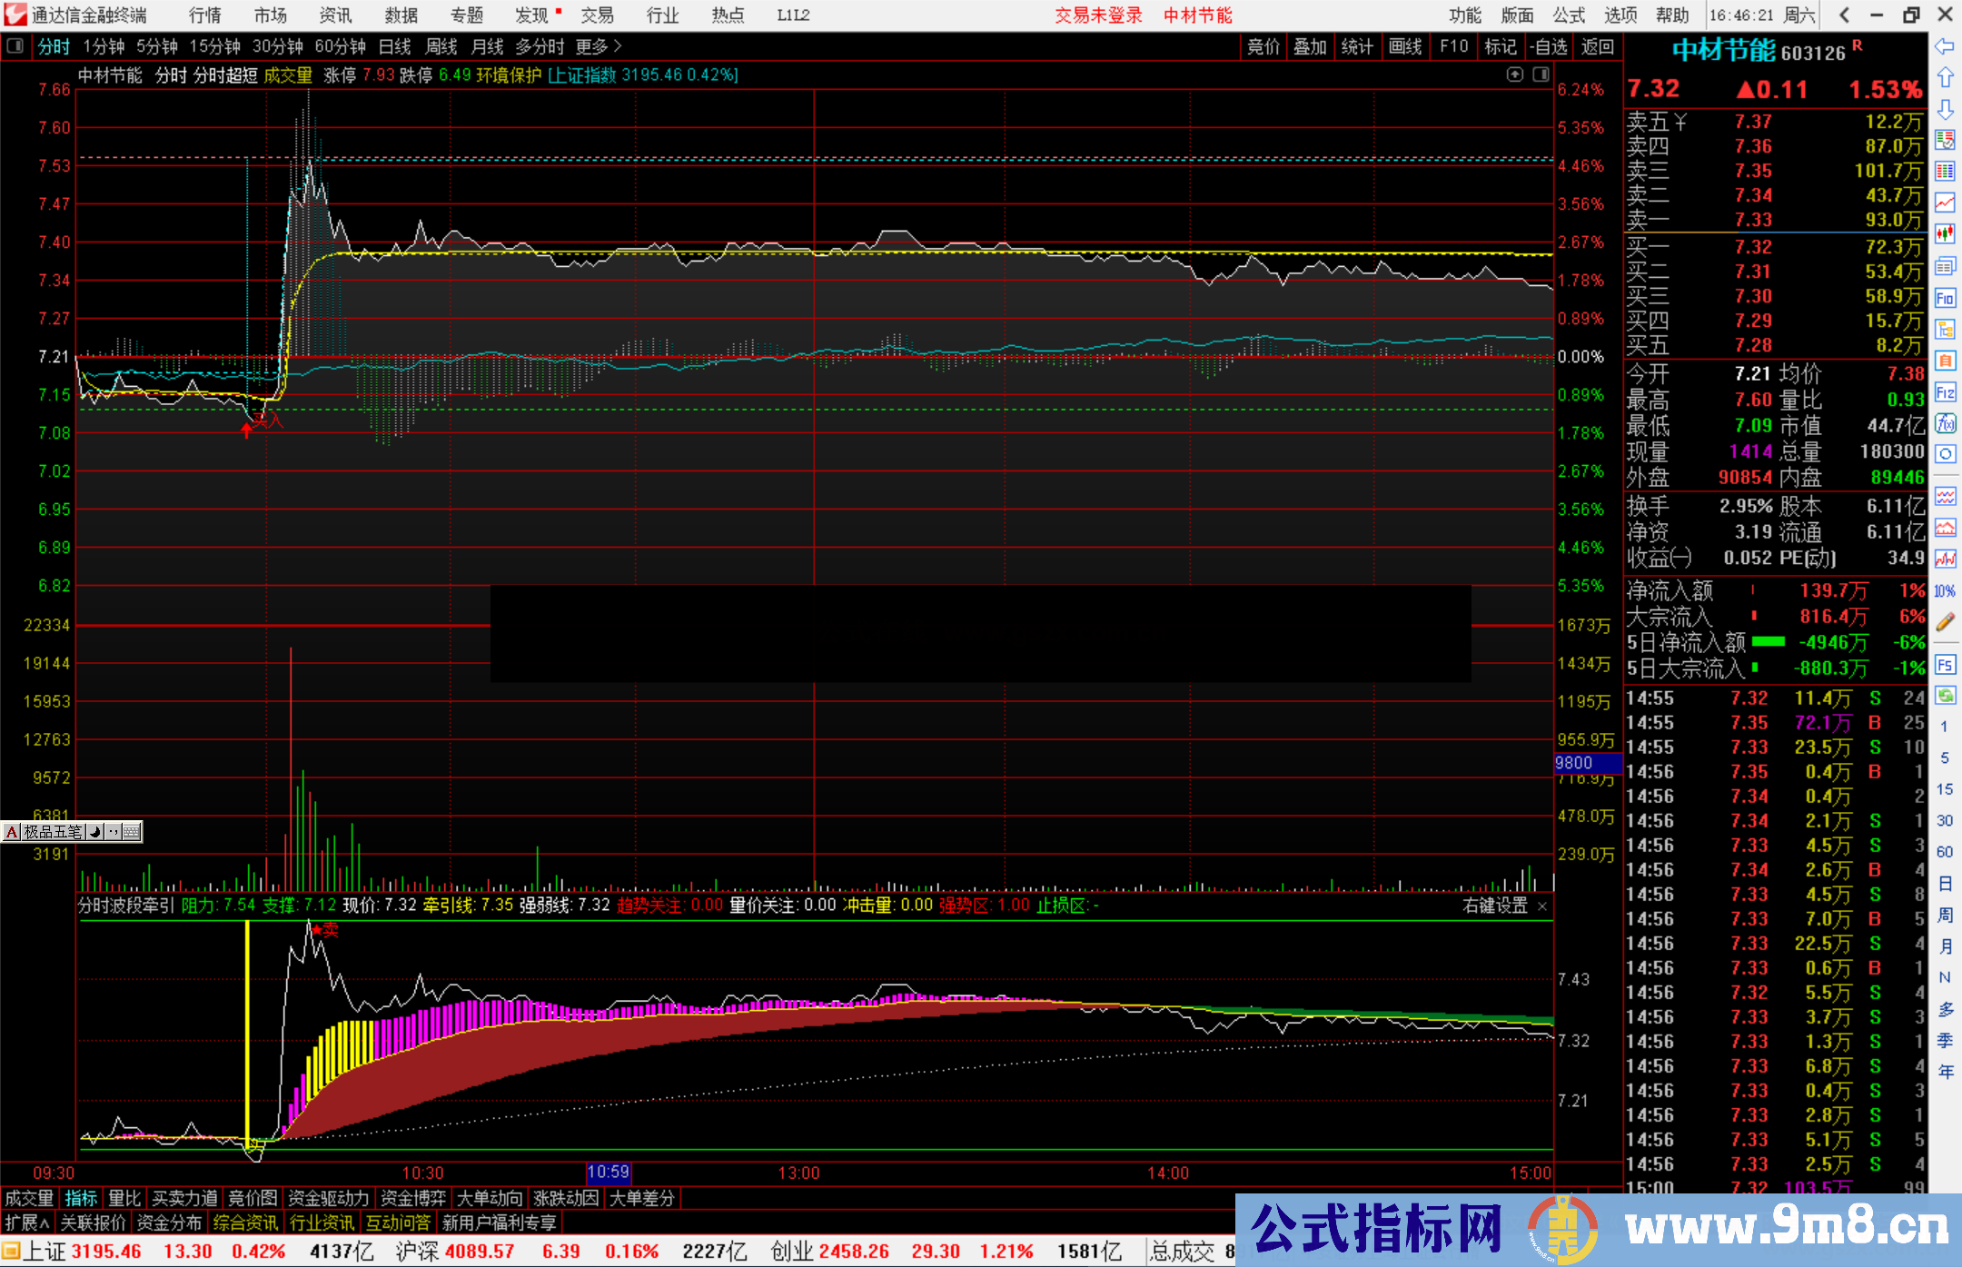Toggle the IME red A language button
The width and height of the screenshot is (1962, 1267).
(12, 831)
